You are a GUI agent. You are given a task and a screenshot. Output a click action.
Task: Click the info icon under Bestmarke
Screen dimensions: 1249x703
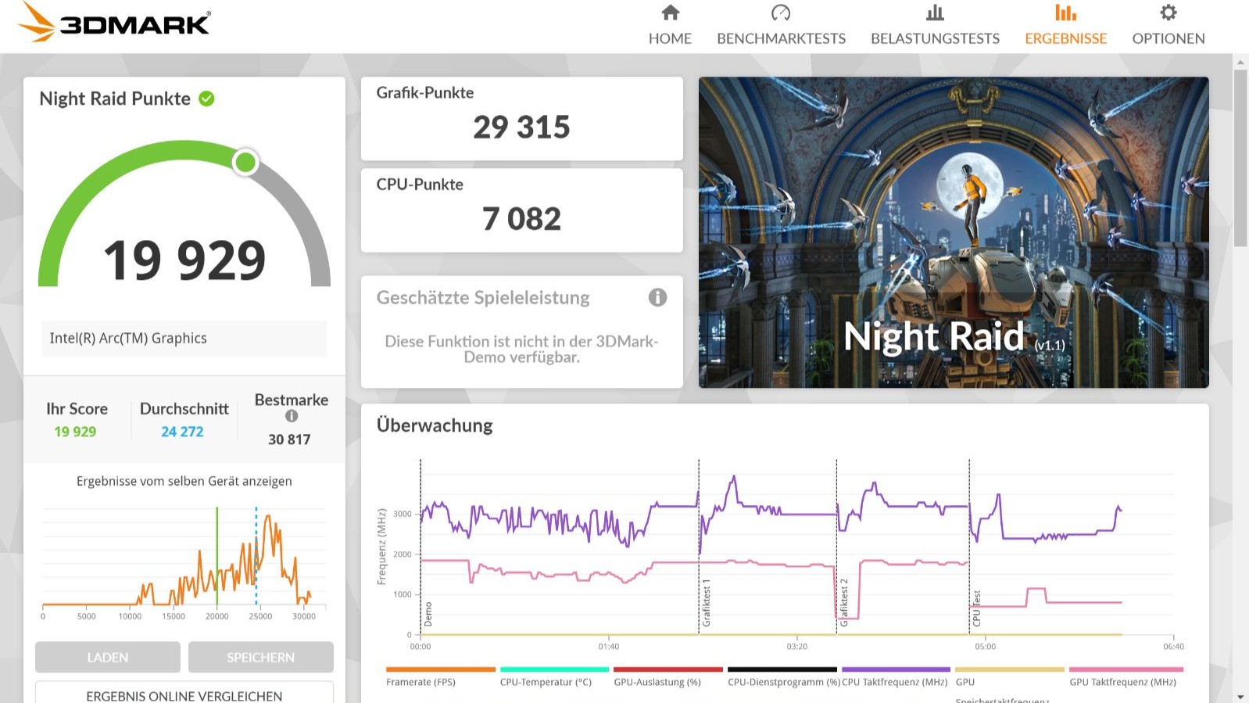pyautogui.click(x=291, y=417)
